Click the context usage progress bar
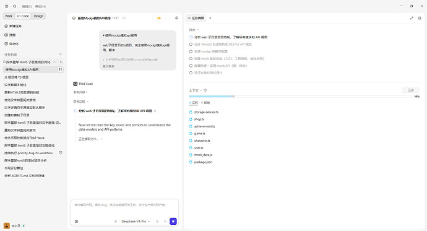This screenshot has height=231, width=427. (301, 97)
